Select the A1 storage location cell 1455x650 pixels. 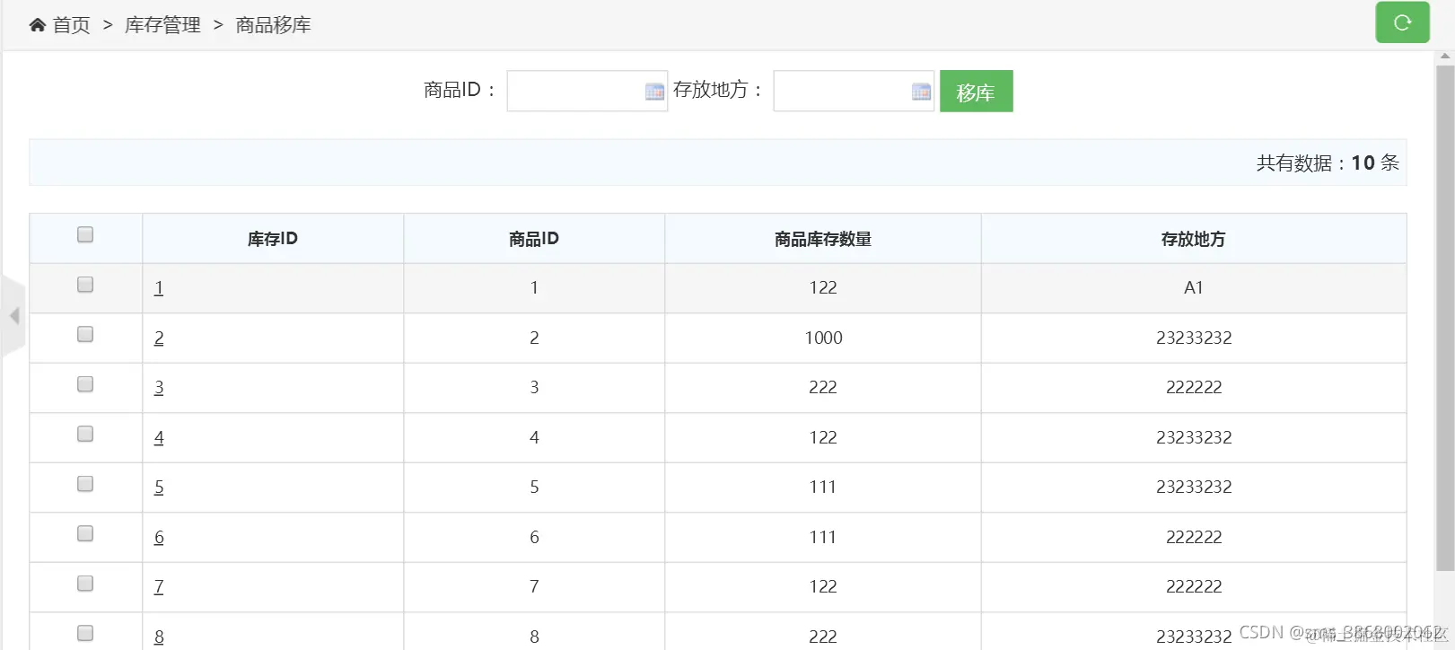tap(1193, 288)
